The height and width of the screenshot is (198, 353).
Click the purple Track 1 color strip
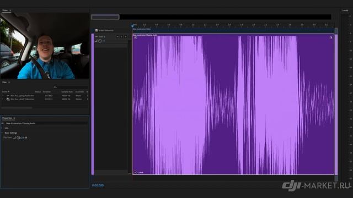pos(93,104)
